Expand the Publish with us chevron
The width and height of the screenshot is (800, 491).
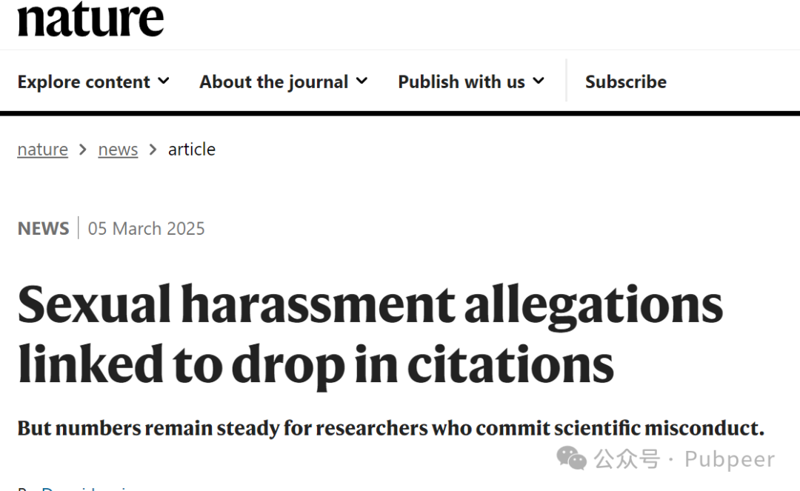[539, 81]
